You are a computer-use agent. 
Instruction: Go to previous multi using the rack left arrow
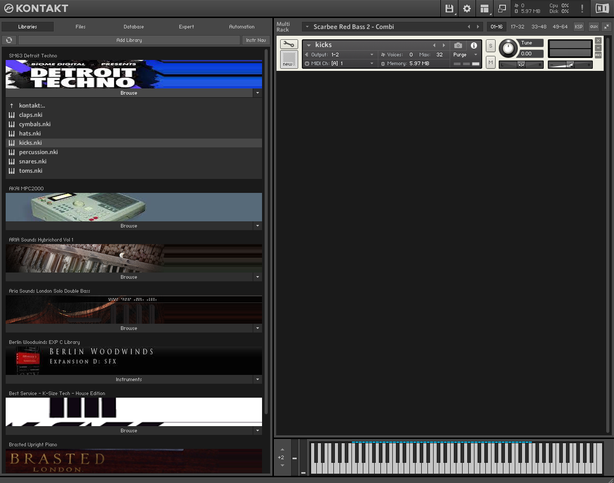pos(469,27)
